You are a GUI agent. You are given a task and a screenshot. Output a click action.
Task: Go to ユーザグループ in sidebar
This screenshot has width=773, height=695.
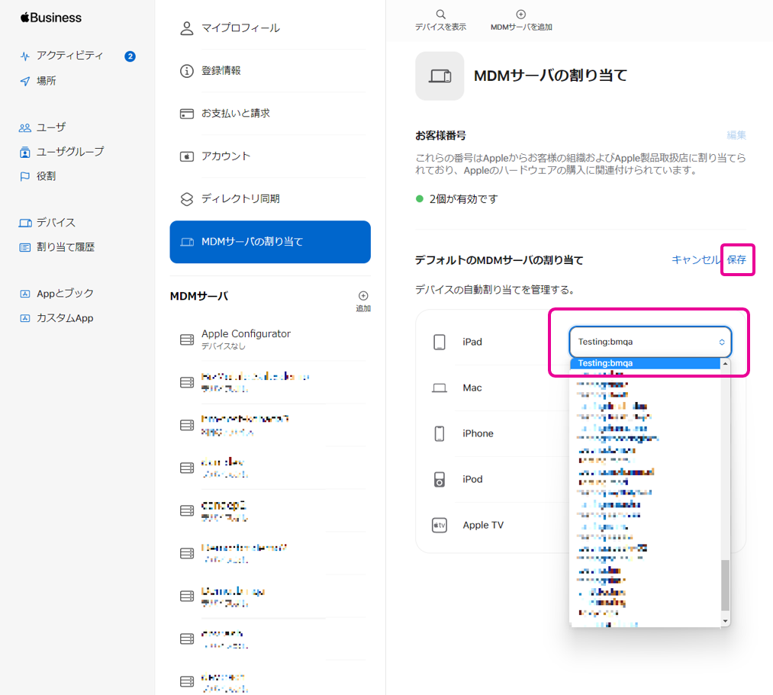coord(70,152)
